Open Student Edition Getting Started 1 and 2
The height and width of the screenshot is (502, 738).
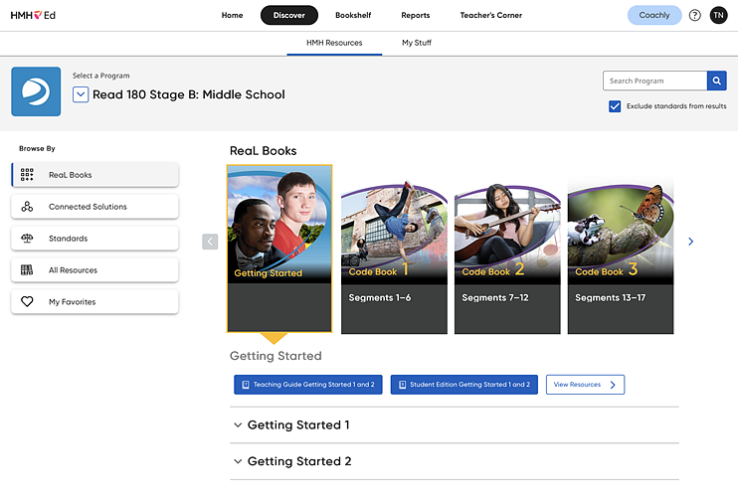pyautogui.click(x=464, y=385)
